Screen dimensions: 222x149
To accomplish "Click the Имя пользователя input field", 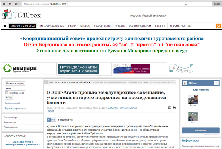I will (15, 83).
